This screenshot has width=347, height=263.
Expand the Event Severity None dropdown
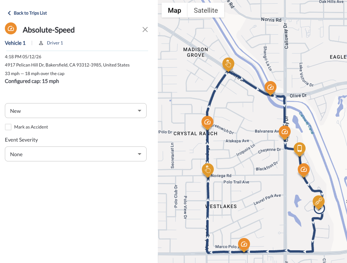point(76,154)
